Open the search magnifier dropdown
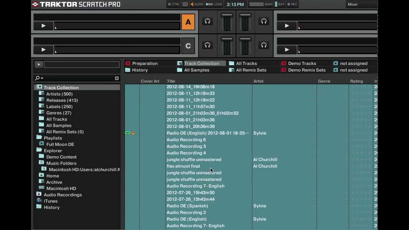The width and height of the screenshot is (409, 230). 39,78
